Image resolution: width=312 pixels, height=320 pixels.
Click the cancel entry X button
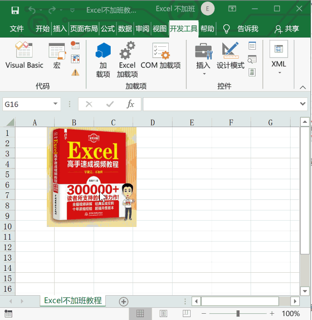tap(89, 104)
